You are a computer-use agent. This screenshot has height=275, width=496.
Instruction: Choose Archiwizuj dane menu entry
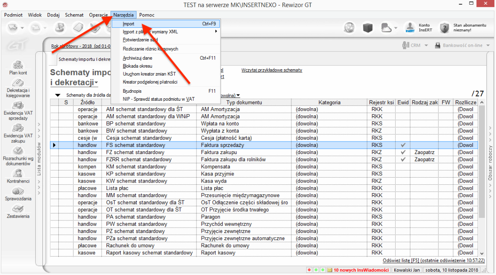point(137,58)
